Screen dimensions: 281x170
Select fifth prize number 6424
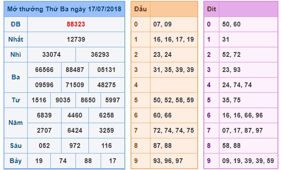(x=75, y=131)
